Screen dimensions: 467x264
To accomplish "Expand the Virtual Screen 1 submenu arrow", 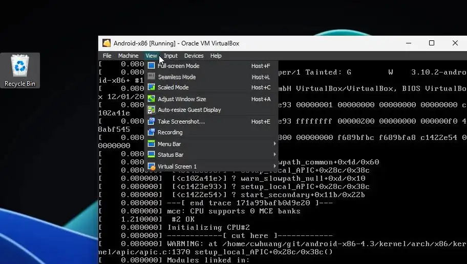I will [x=274, y=166].
